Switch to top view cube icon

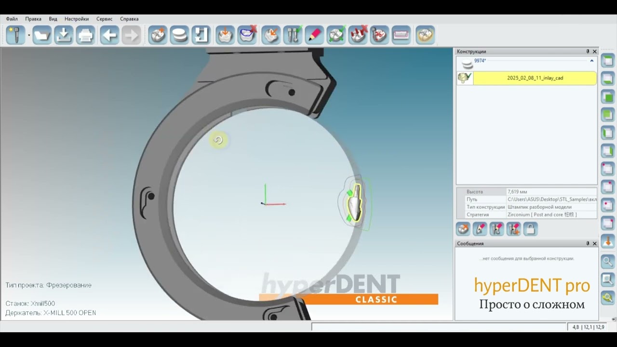pyautogui.click(x=608, y=60)
